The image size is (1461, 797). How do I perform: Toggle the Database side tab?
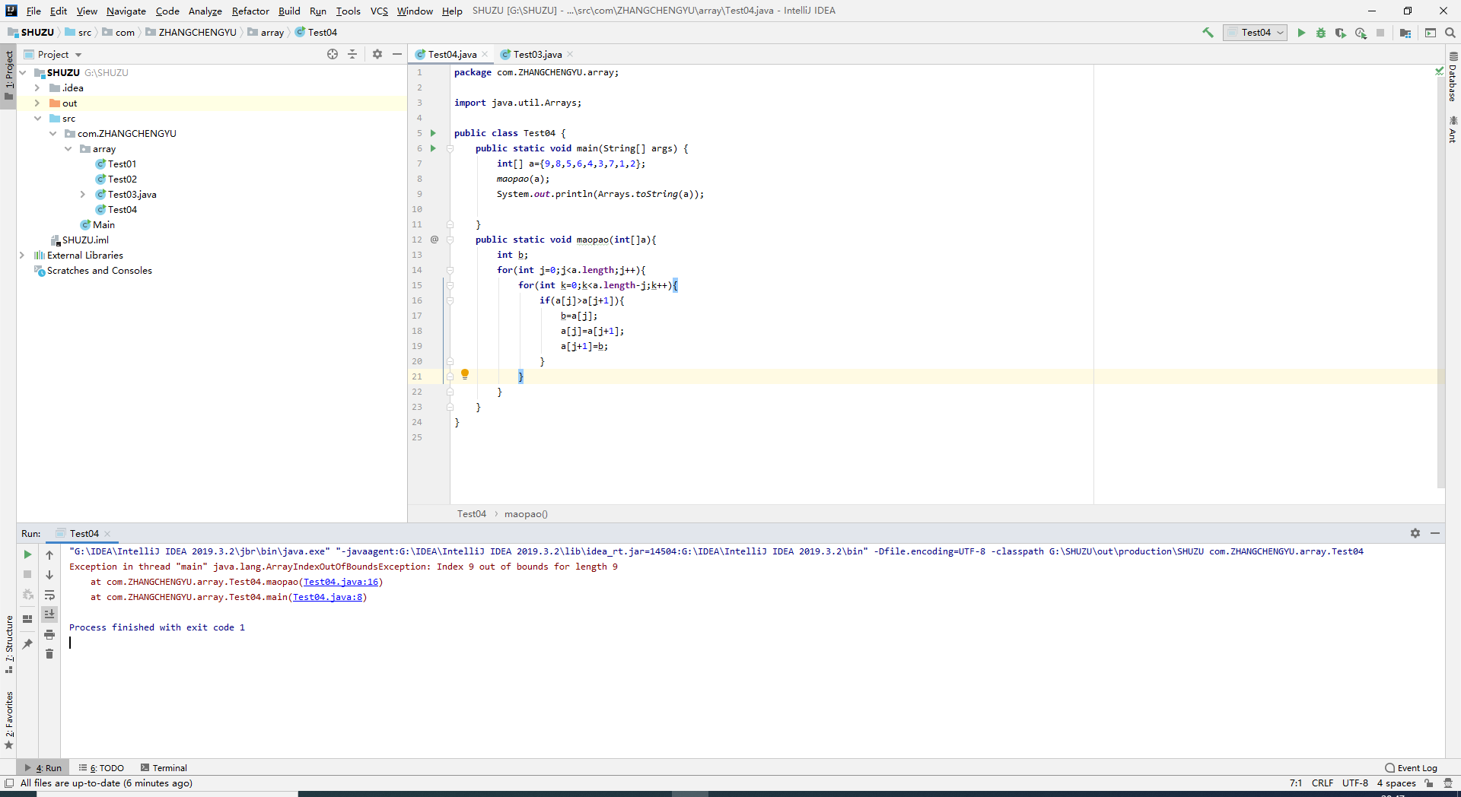click(1453, 78)
